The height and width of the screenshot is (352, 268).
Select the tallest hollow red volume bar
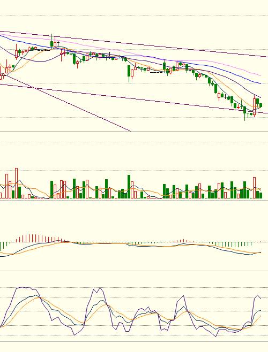click(x=16, y=183)
